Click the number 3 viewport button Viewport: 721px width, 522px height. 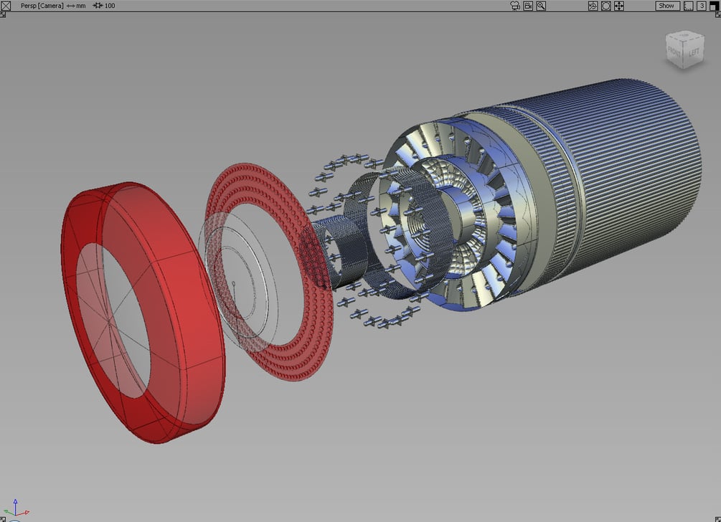coord(701,6)
